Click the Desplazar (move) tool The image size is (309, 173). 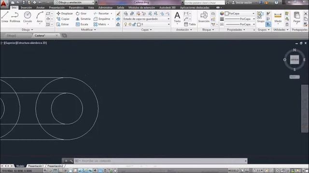pyautogui.click(x=65, y=13)
